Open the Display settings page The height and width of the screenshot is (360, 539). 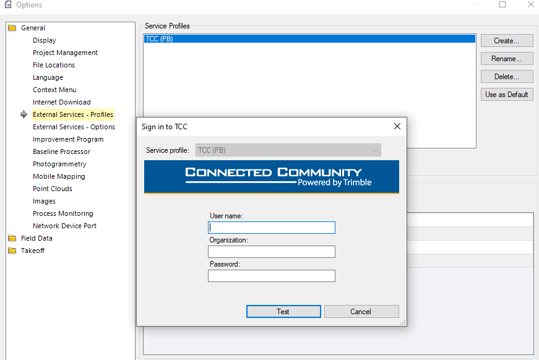click(x=45, y=40)
